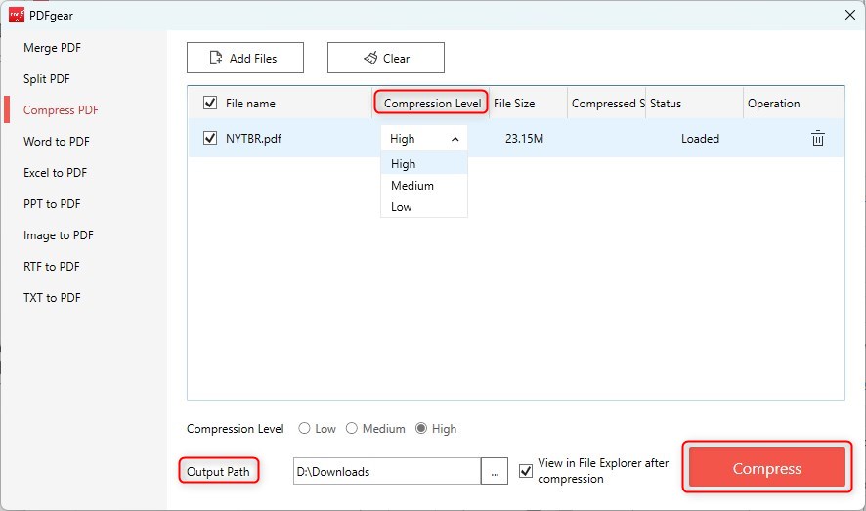The height and width of the screenshot is (511, 866).
Task: Toggle the select-all File name checkbox
Action: tap(210, 104)
